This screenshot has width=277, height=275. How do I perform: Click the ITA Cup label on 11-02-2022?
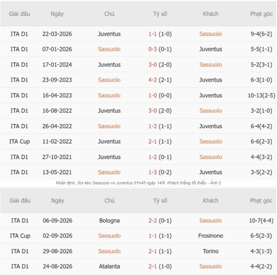(19, 142)
